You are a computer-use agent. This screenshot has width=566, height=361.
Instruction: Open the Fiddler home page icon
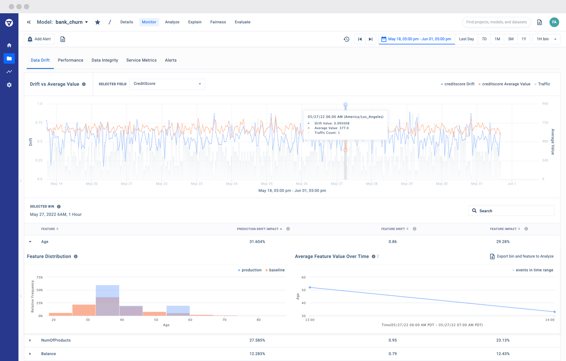click(9, 45)
